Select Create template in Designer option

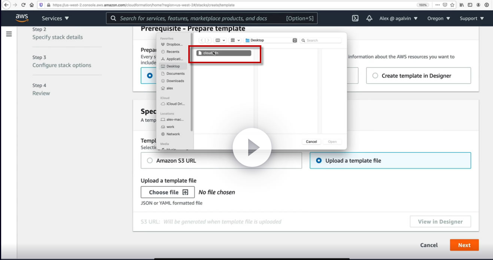tap(419, 76)
